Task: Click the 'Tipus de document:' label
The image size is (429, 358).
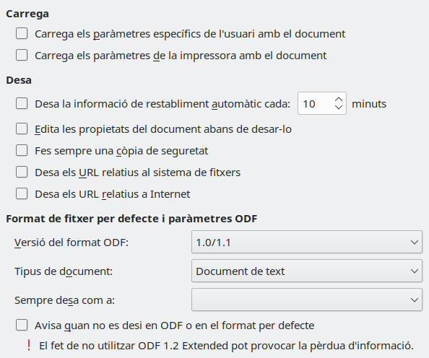Action: [x=64, y=271]
